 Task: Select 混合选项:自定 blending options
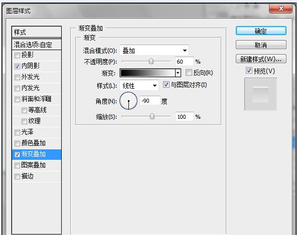coord(37,45)
